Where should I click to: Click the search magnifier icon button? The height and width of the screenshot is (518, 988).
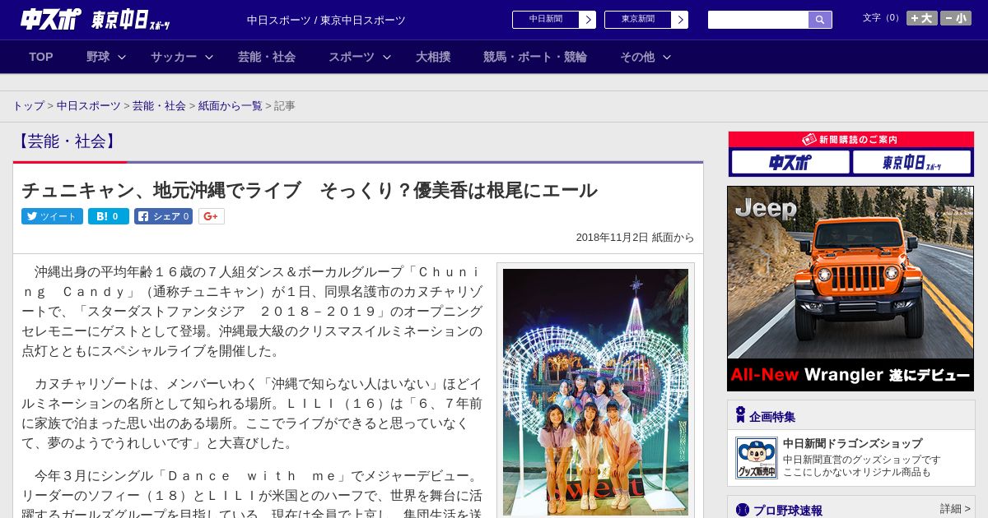pyautogui.click(x=820, y=20)
